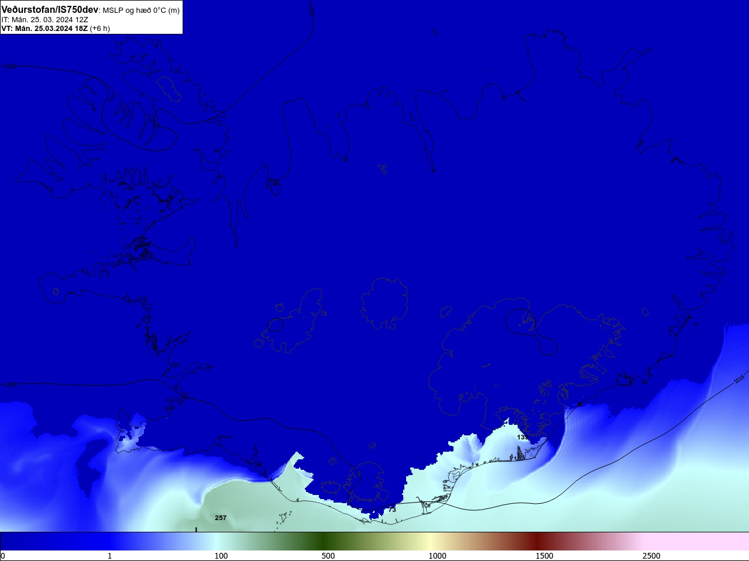Screen dimensions: 749x561
Task: Click the 1000 label on the color scale
Action: (x=438, y=556)
